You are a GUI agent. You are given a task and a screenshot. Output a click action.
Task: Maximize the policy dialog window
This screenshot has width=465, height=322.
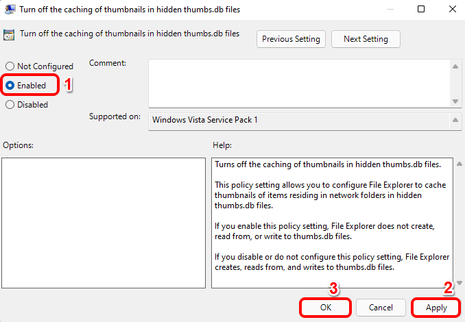tap(420, 9)
